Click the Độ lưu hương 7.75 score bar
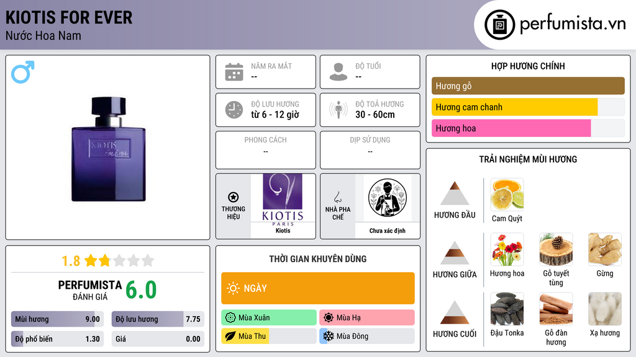Viewport: 636px width, 357px height. [158, 319]
